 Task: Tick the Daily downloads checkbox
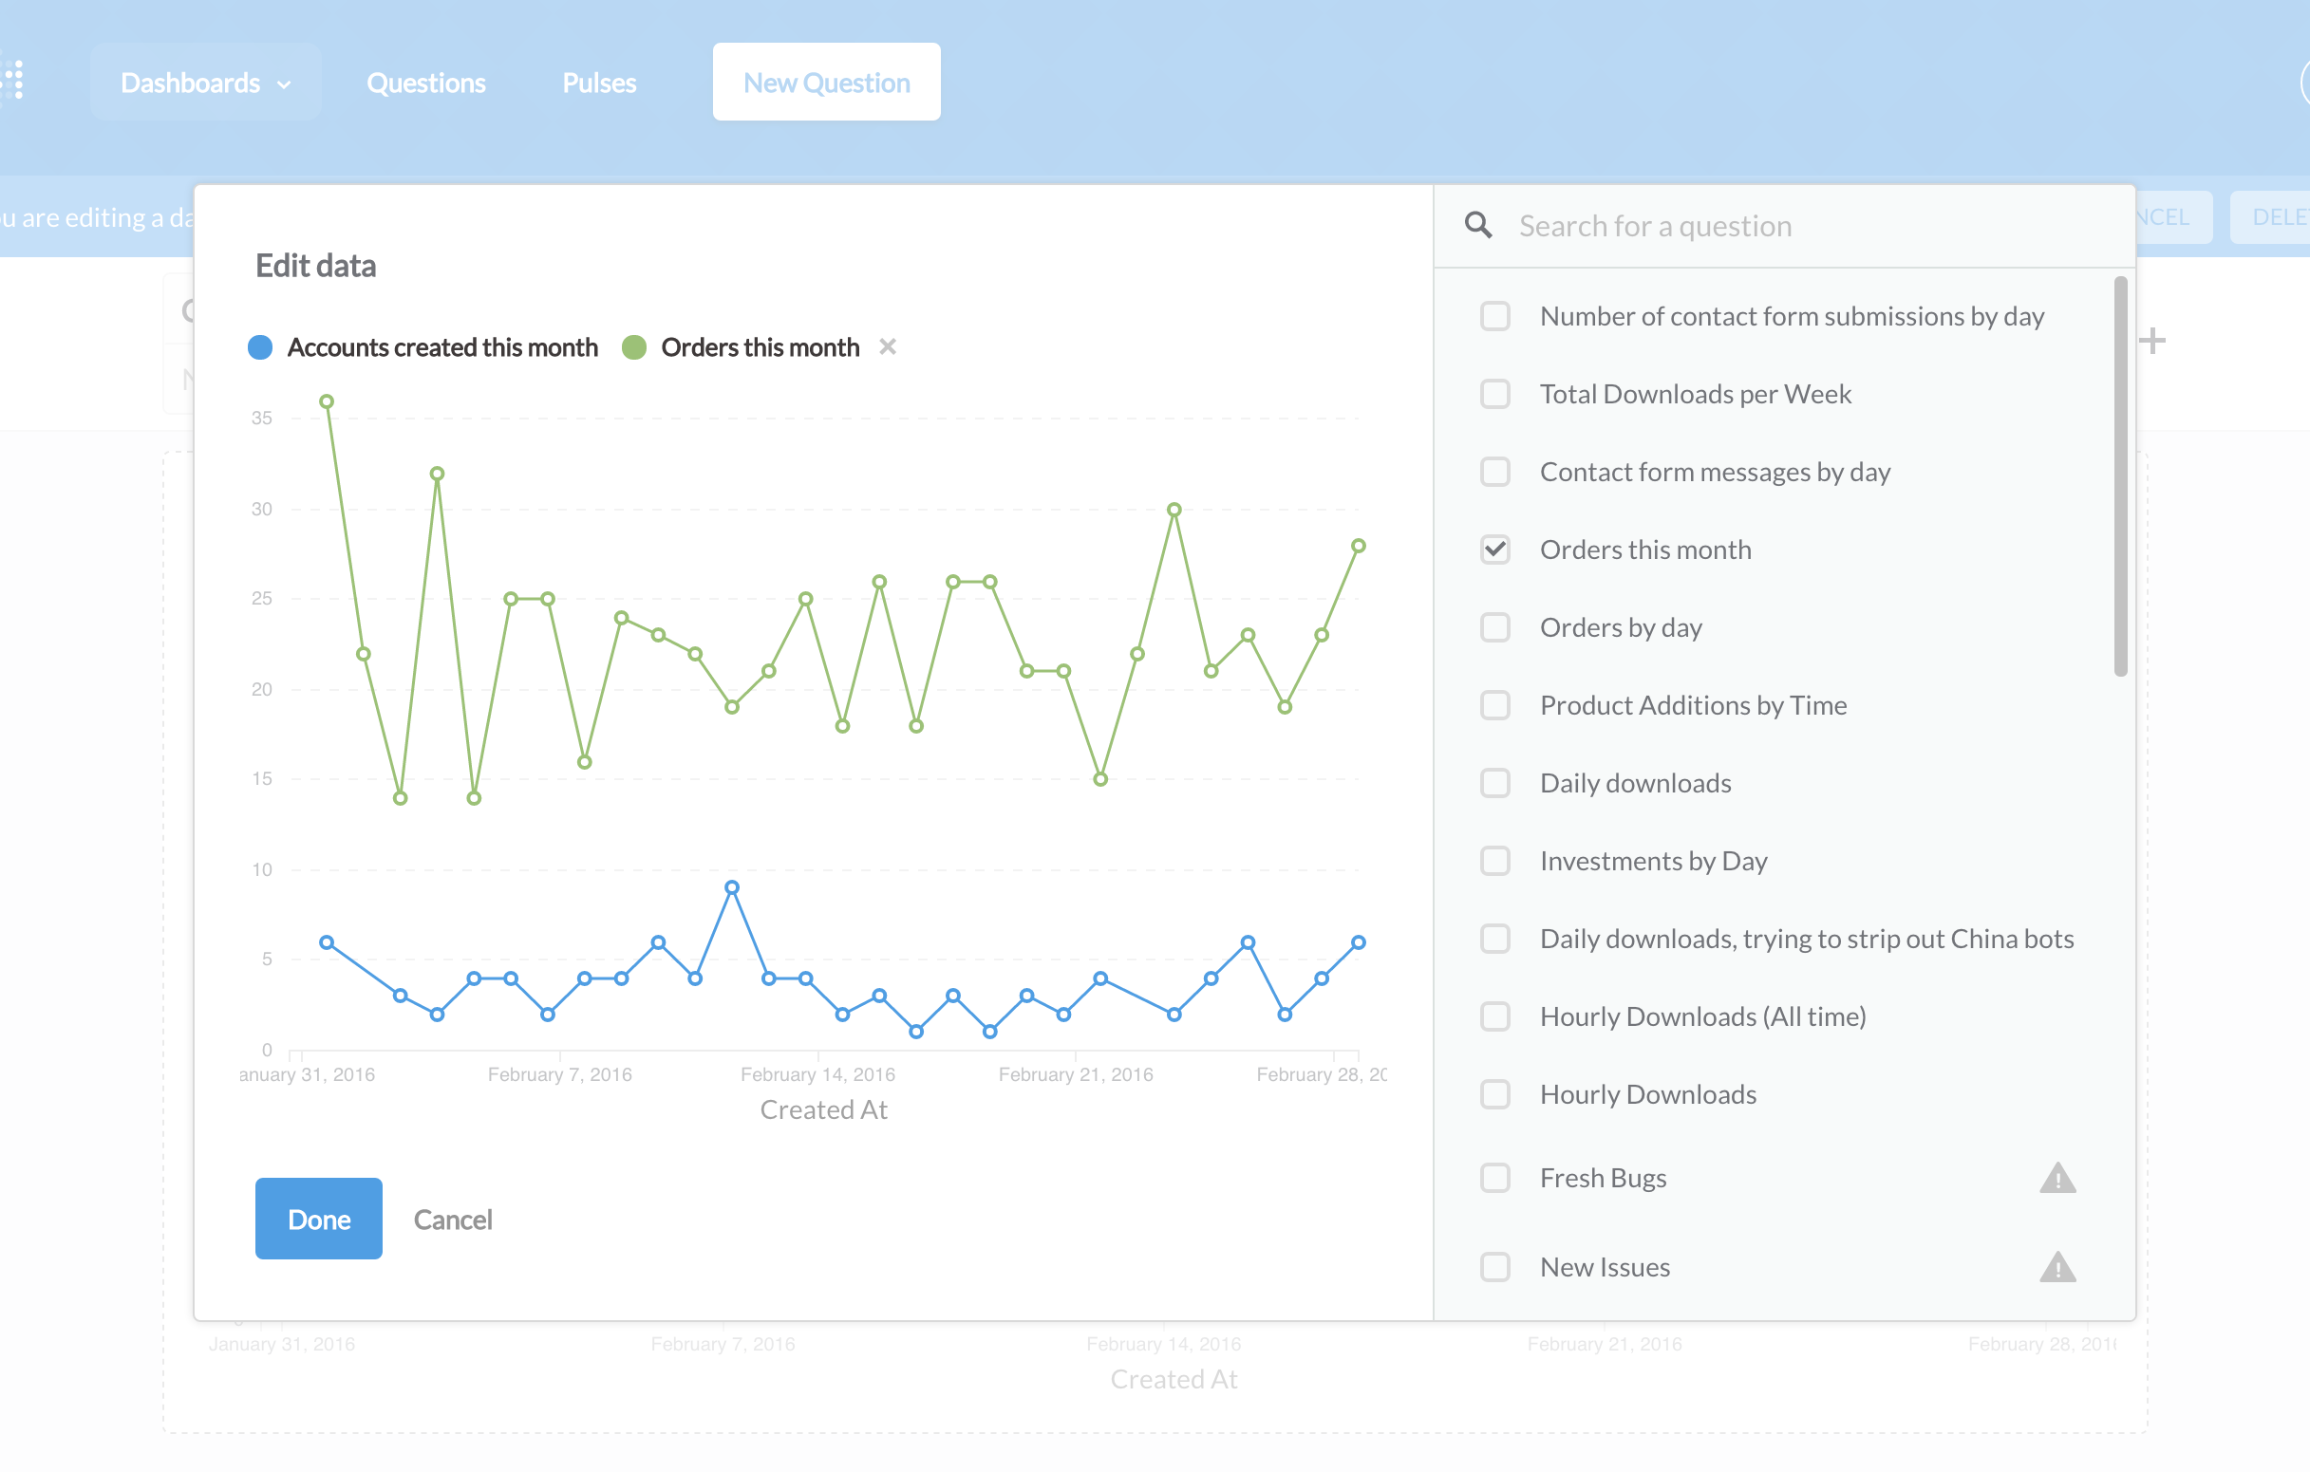tap(1494, 784)
